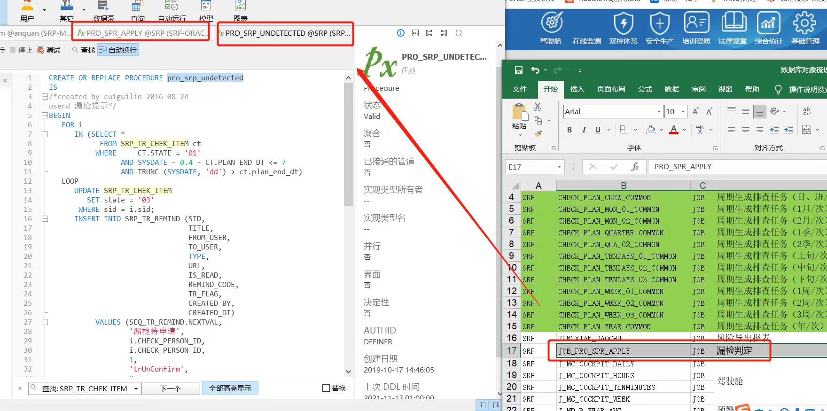827x411 pixels.
Task: Open 法律规章 book icon in web app
Action: (733, 27)
